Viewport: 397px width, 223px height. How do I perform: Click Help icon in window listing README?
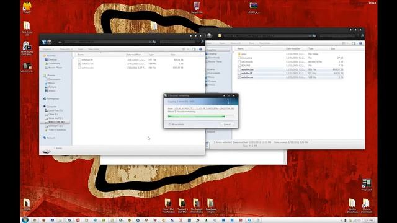tap(360, 43)
